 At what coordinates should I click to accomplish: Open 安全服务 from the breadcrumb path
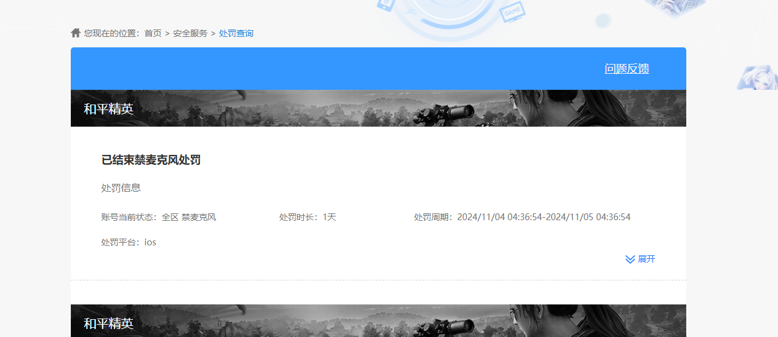(x=190, y=33)
